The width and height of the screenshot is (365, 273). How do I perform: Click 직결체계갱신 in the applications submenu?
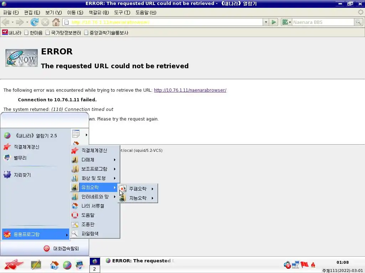click(95, 150)
